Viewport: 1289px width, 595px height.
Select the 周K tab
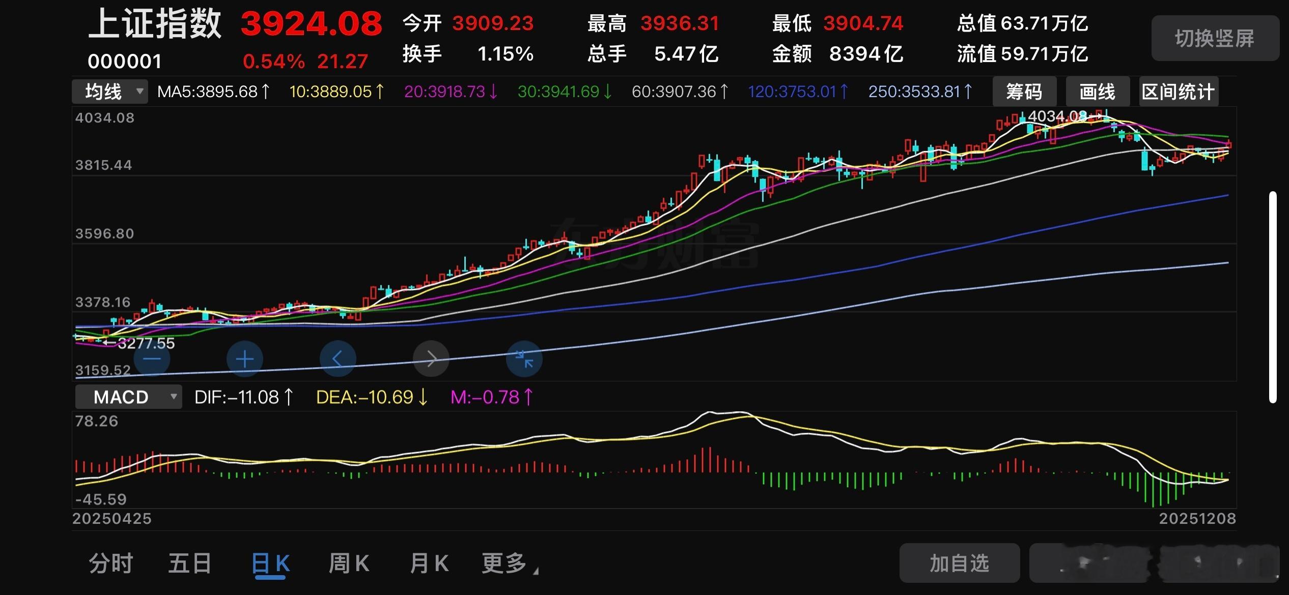(349, 563)
